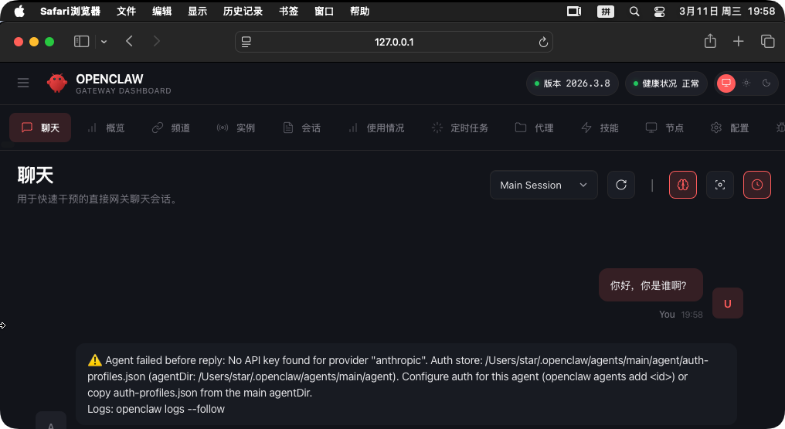The height and width of the screenshot is (429, 785).
Task: Click the 127.0.0.1 address bar
Action: coord(394,42)
